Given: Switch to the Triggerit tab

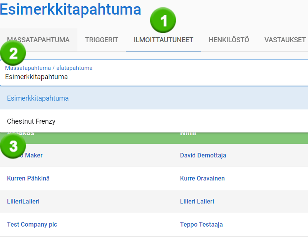Looking at the screenshot, I should click(101, 40).
